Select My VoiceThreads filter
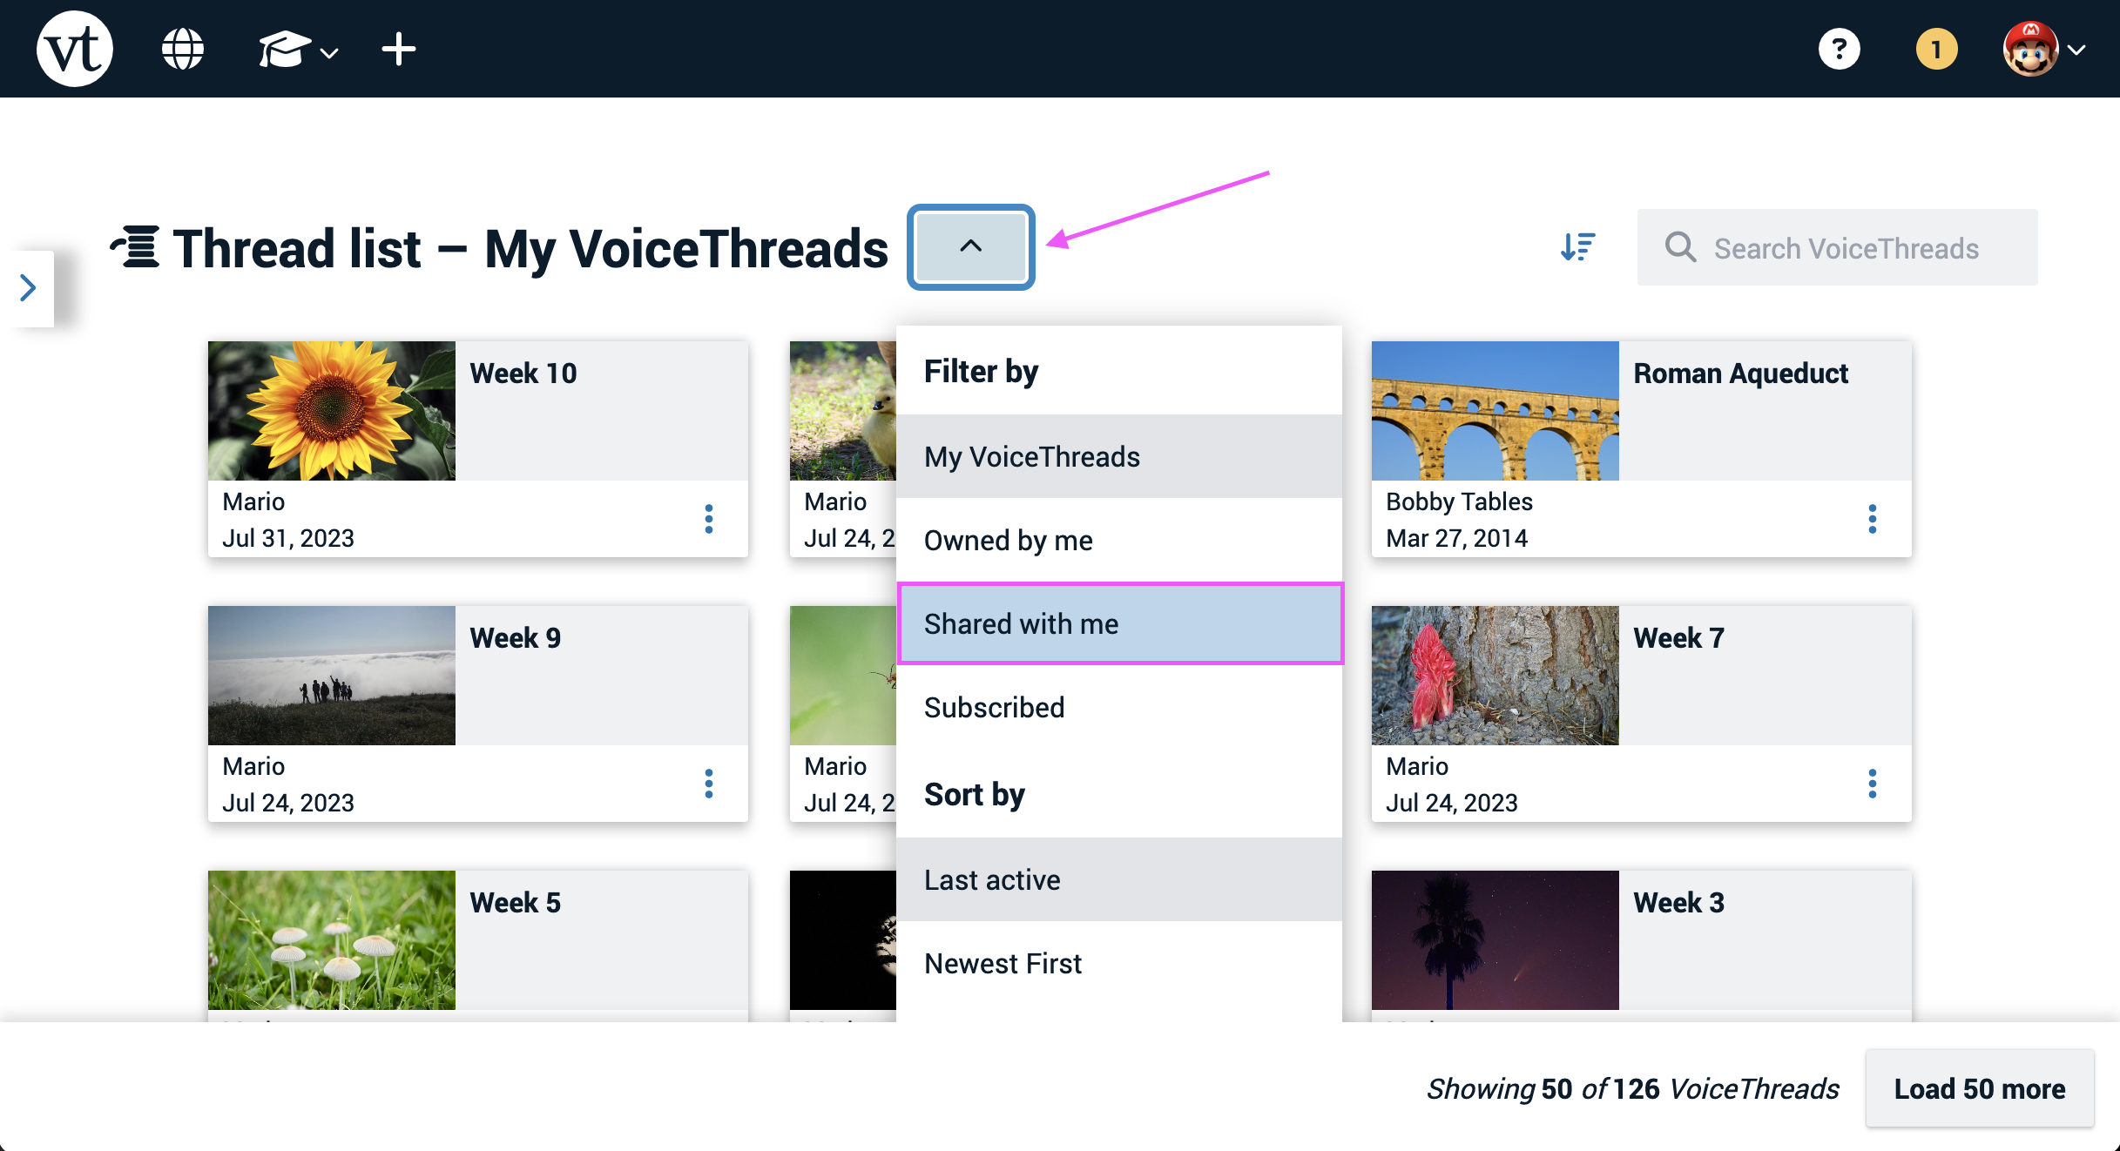The width and height of the screenshot is (2120, 1151). pyautogui.click(x=1119, y=456)
